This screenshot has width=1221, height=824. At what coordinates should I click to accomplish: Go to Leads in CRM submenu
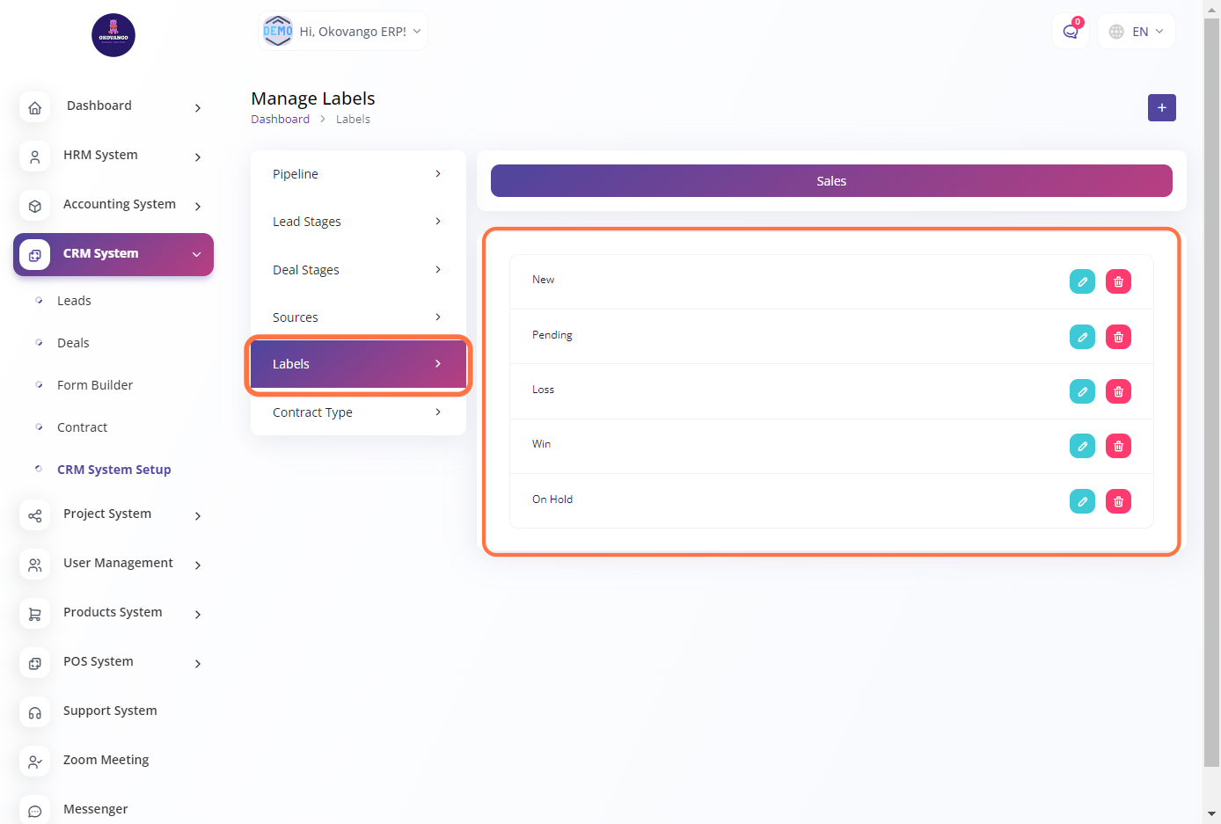[74, 301]
